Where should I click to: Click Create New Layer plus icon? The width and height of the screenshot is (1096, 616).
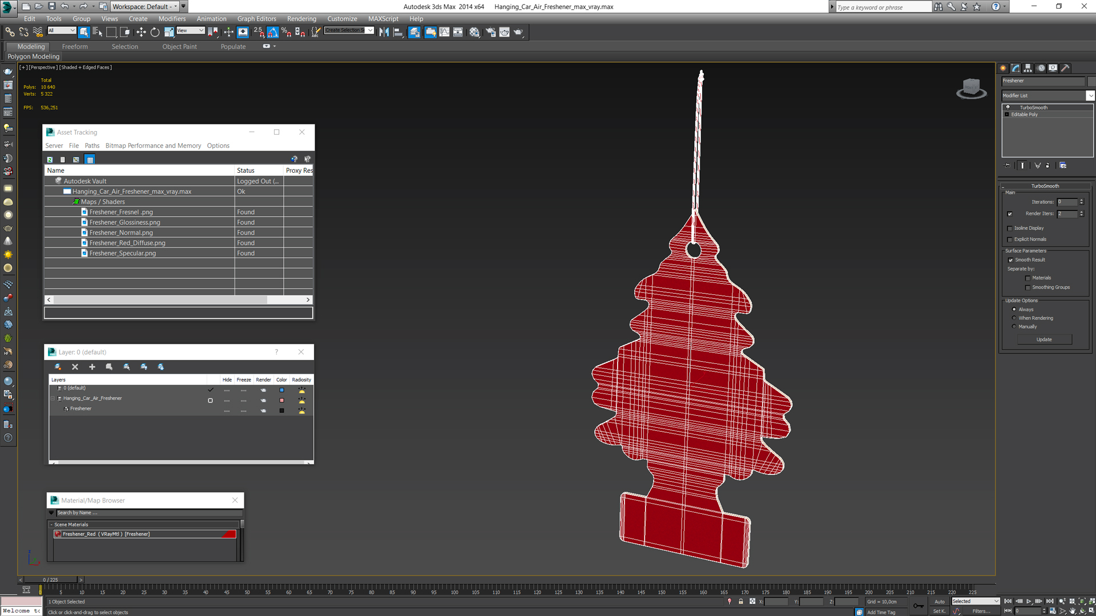point(92,367)
